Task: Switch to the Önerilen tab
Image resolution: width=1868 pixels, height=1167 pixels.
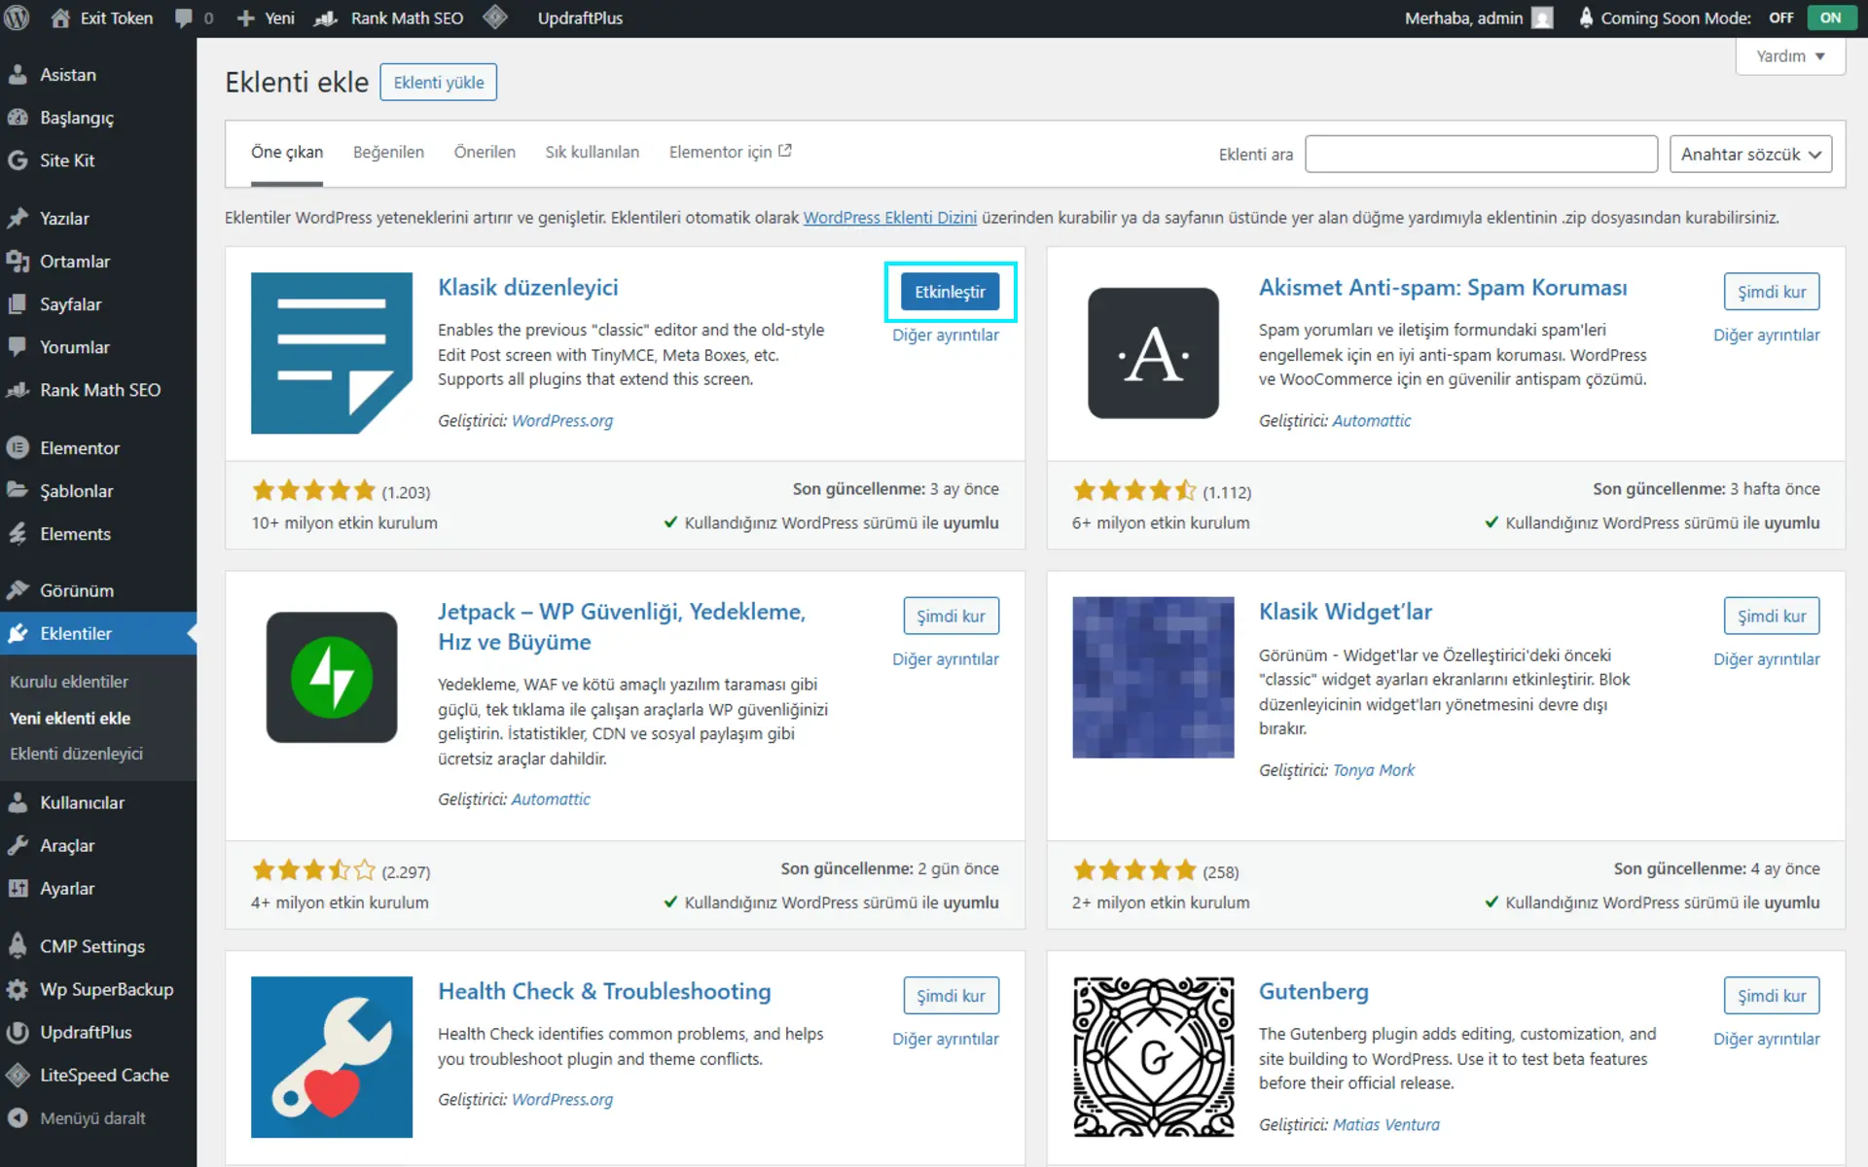Action: pos(485,152)
